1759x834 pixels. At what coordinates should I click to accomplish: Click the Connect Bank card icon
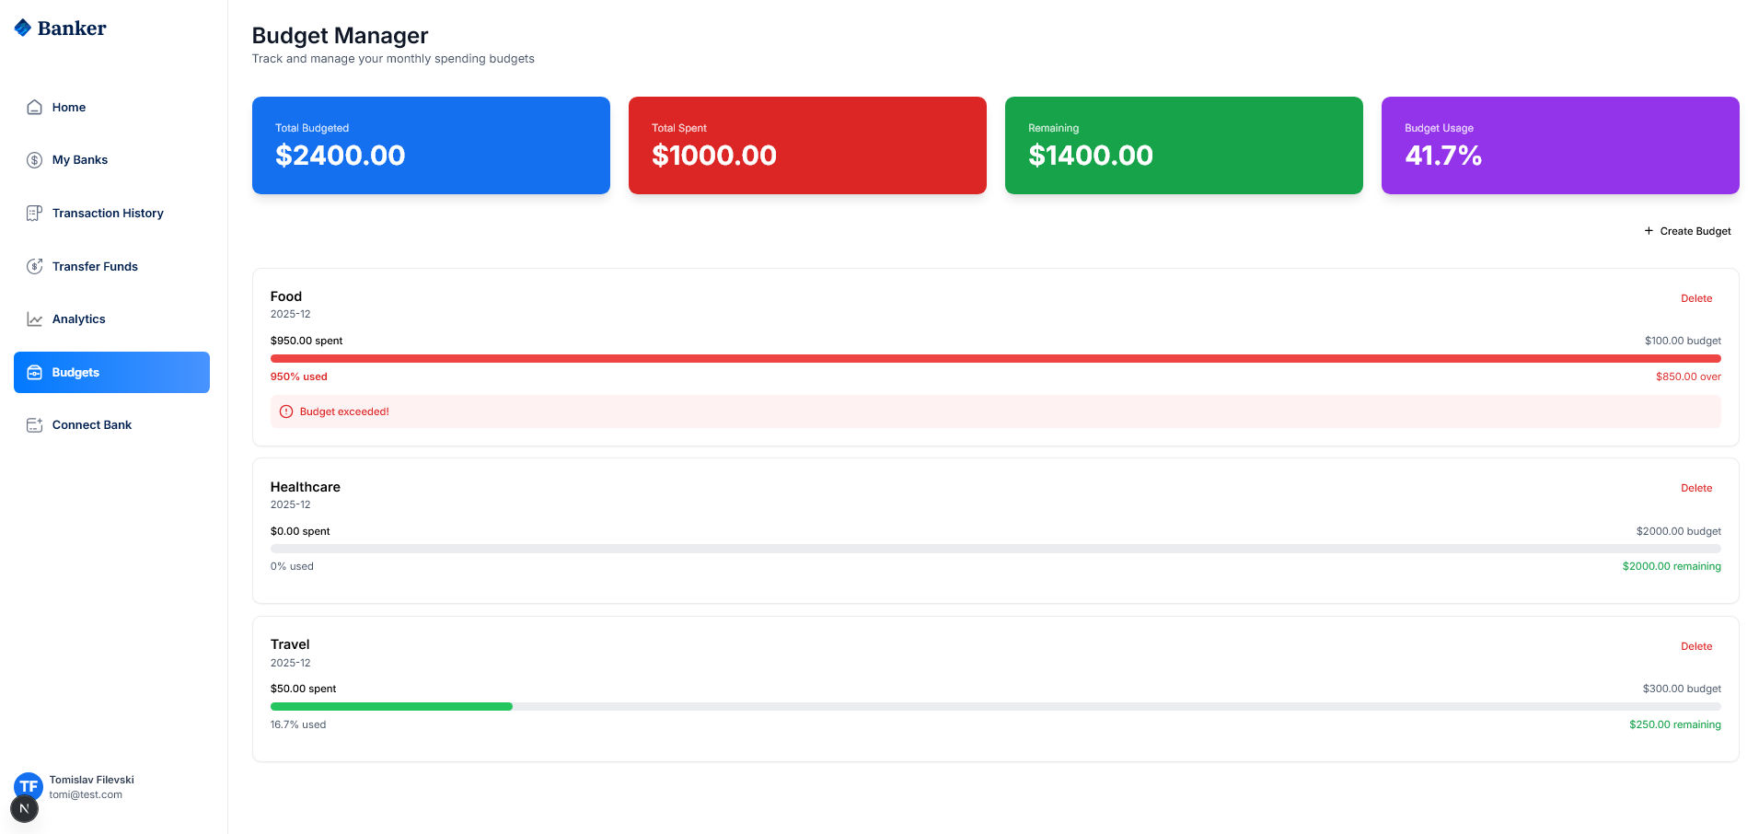click(34, 425)
